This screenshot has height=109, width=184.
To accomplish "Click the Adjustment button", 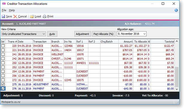I will coord(83,34).
